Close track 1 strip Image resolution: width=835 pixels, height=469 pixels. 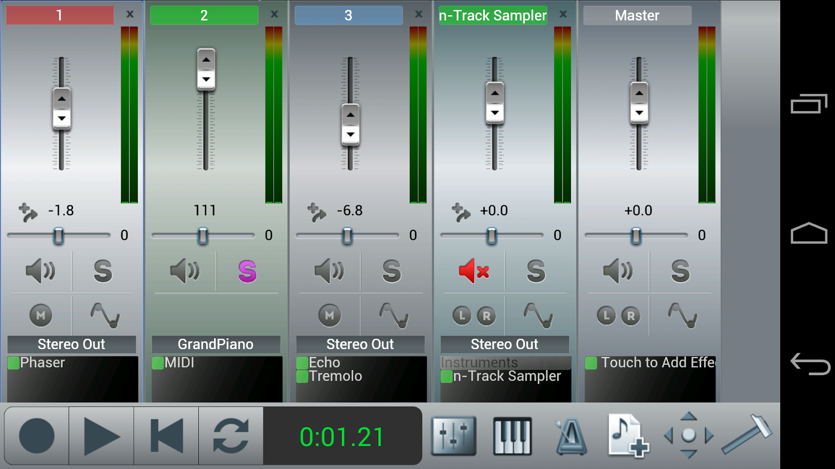130,15
